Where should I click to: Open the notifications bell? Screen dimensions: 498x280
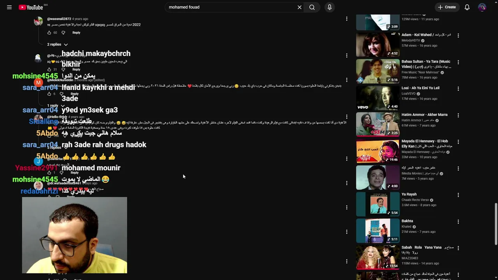467,7
